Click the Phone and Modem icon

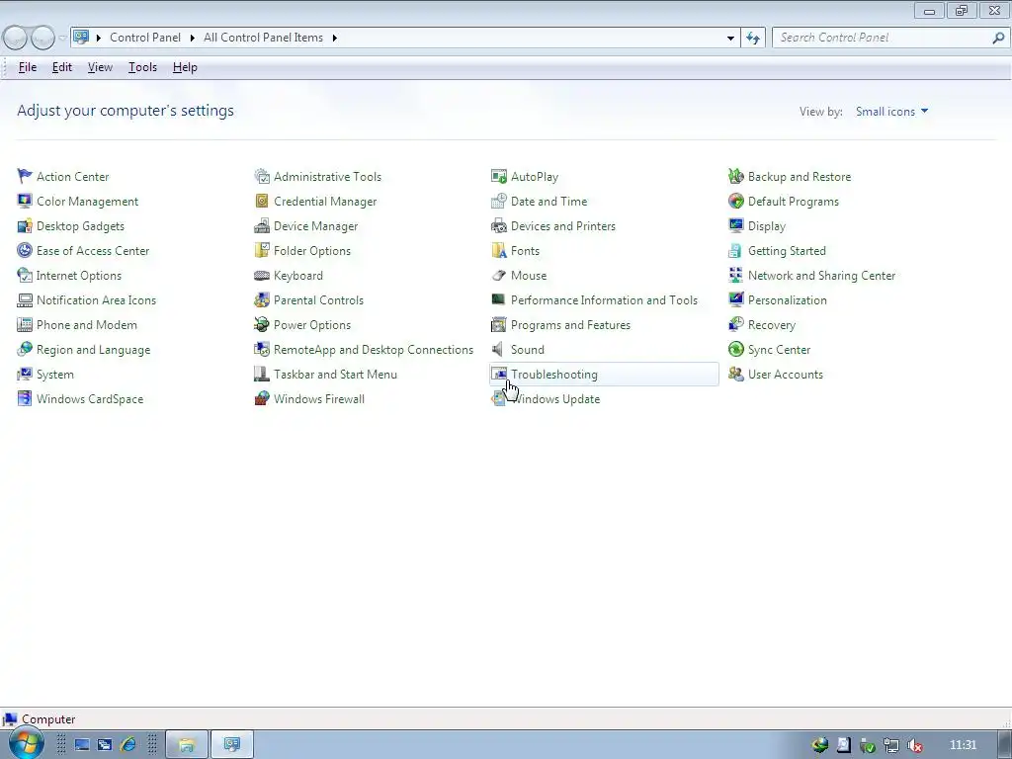(25, 324)
